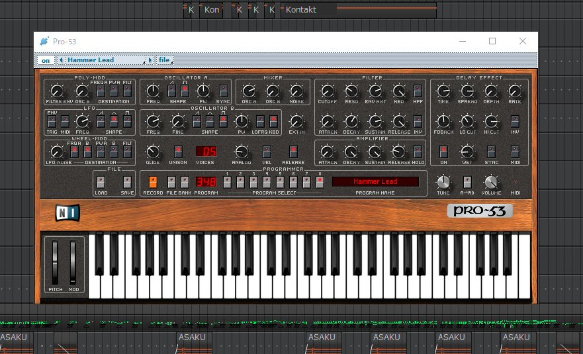The width and height of the screenshot is (583, 354).
Task: Click the Mixer Osc A knob
Action: [x=249, y=91]
